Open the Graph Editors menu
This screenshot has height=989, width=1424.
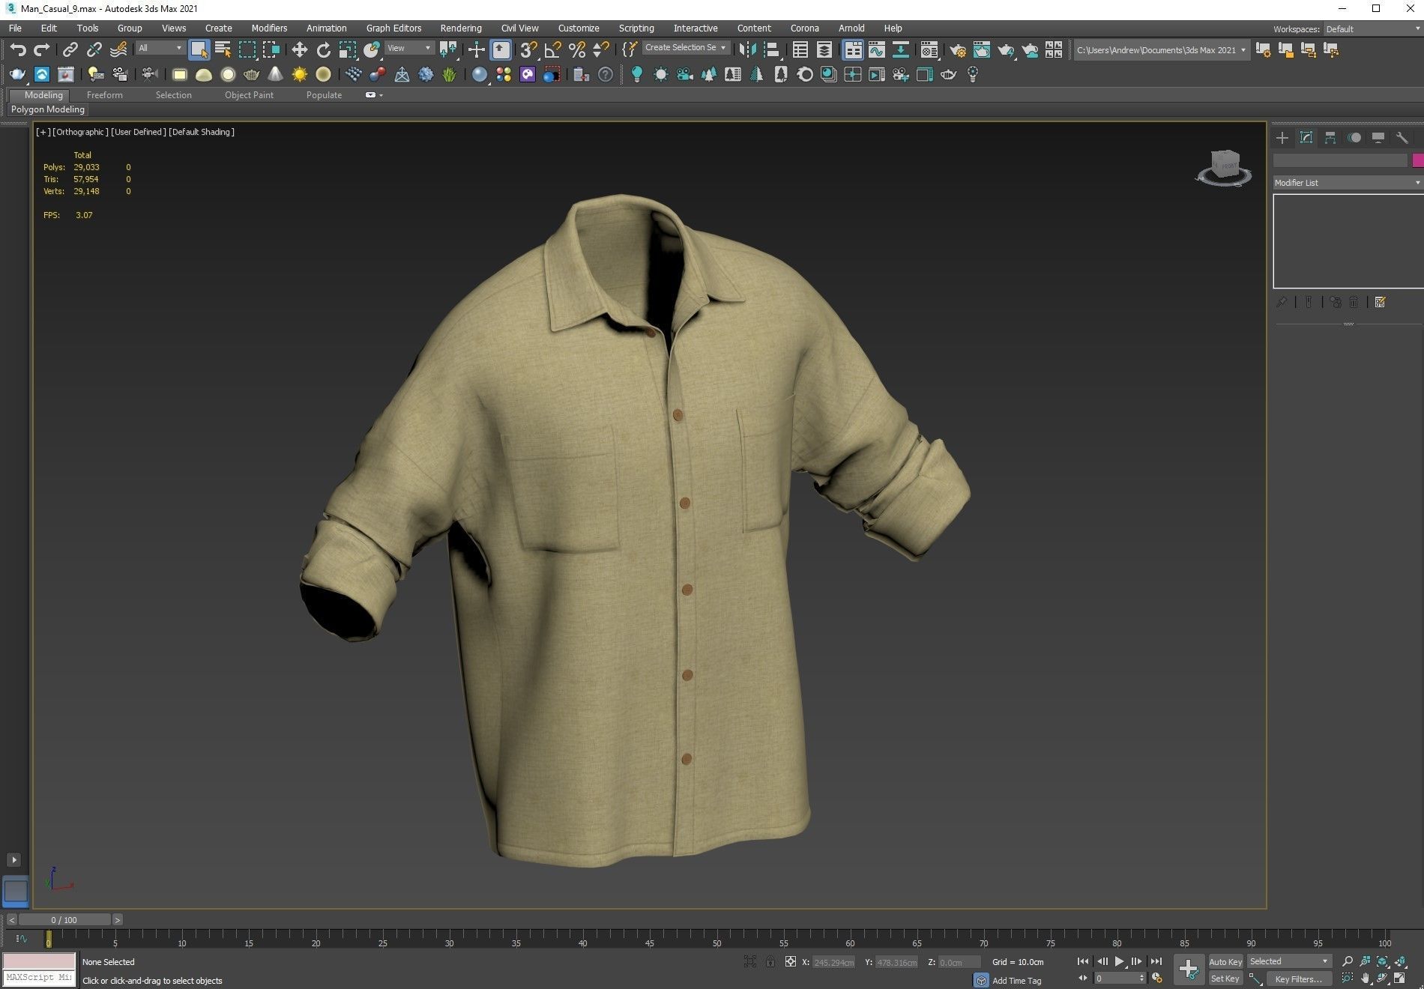393,28
